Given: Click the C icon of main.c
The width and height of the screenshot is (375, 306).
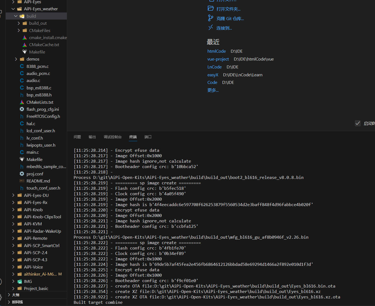Looking at the screenshot, I should pos(22,152).
